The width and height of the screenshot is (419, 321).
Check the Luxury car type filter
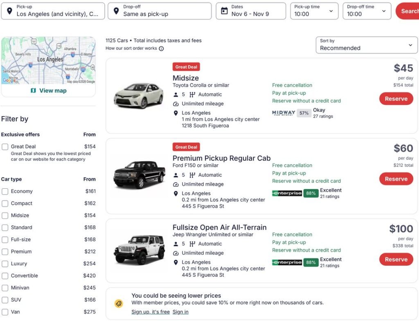point(5,264)
